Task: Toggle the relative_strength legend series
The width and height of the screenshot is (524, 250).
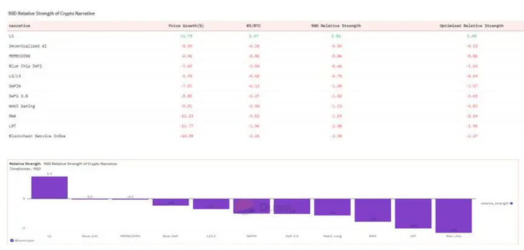Action: [x=494, y=203]
